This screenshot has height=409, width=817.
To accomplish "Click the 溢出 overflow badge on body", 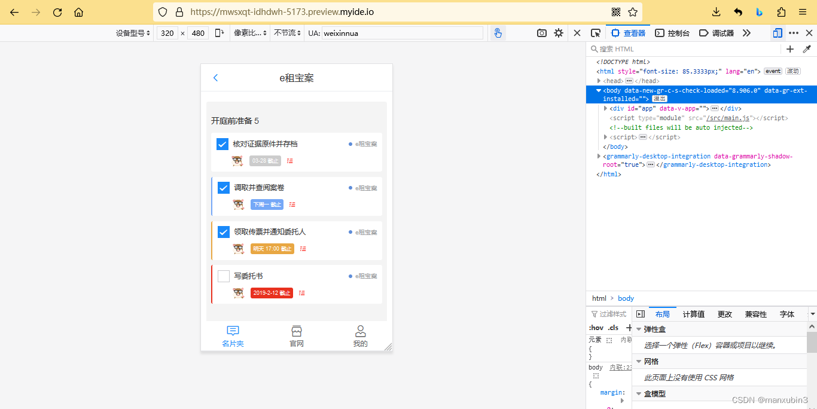I will (660, 99).
